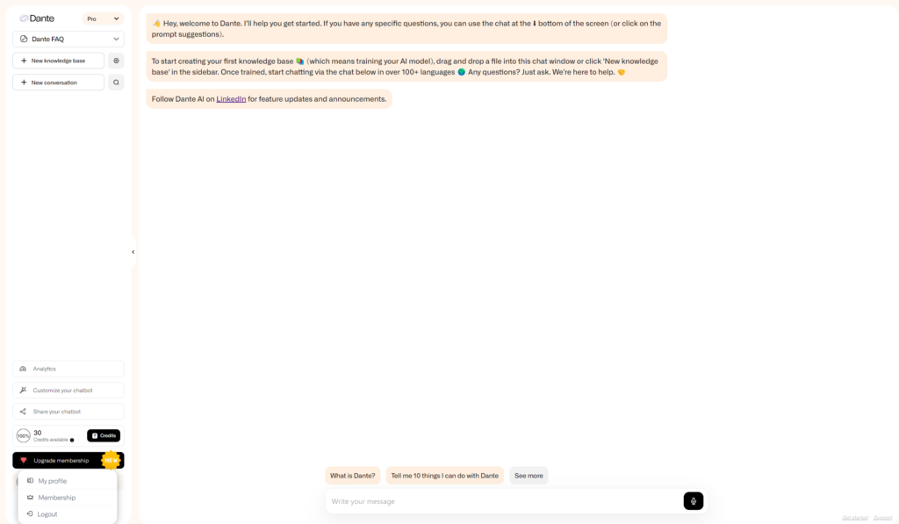Image resolution: width=899 pixels, height=524 pixels.
Task: Open Customize your chatbot
Action: 68,390
